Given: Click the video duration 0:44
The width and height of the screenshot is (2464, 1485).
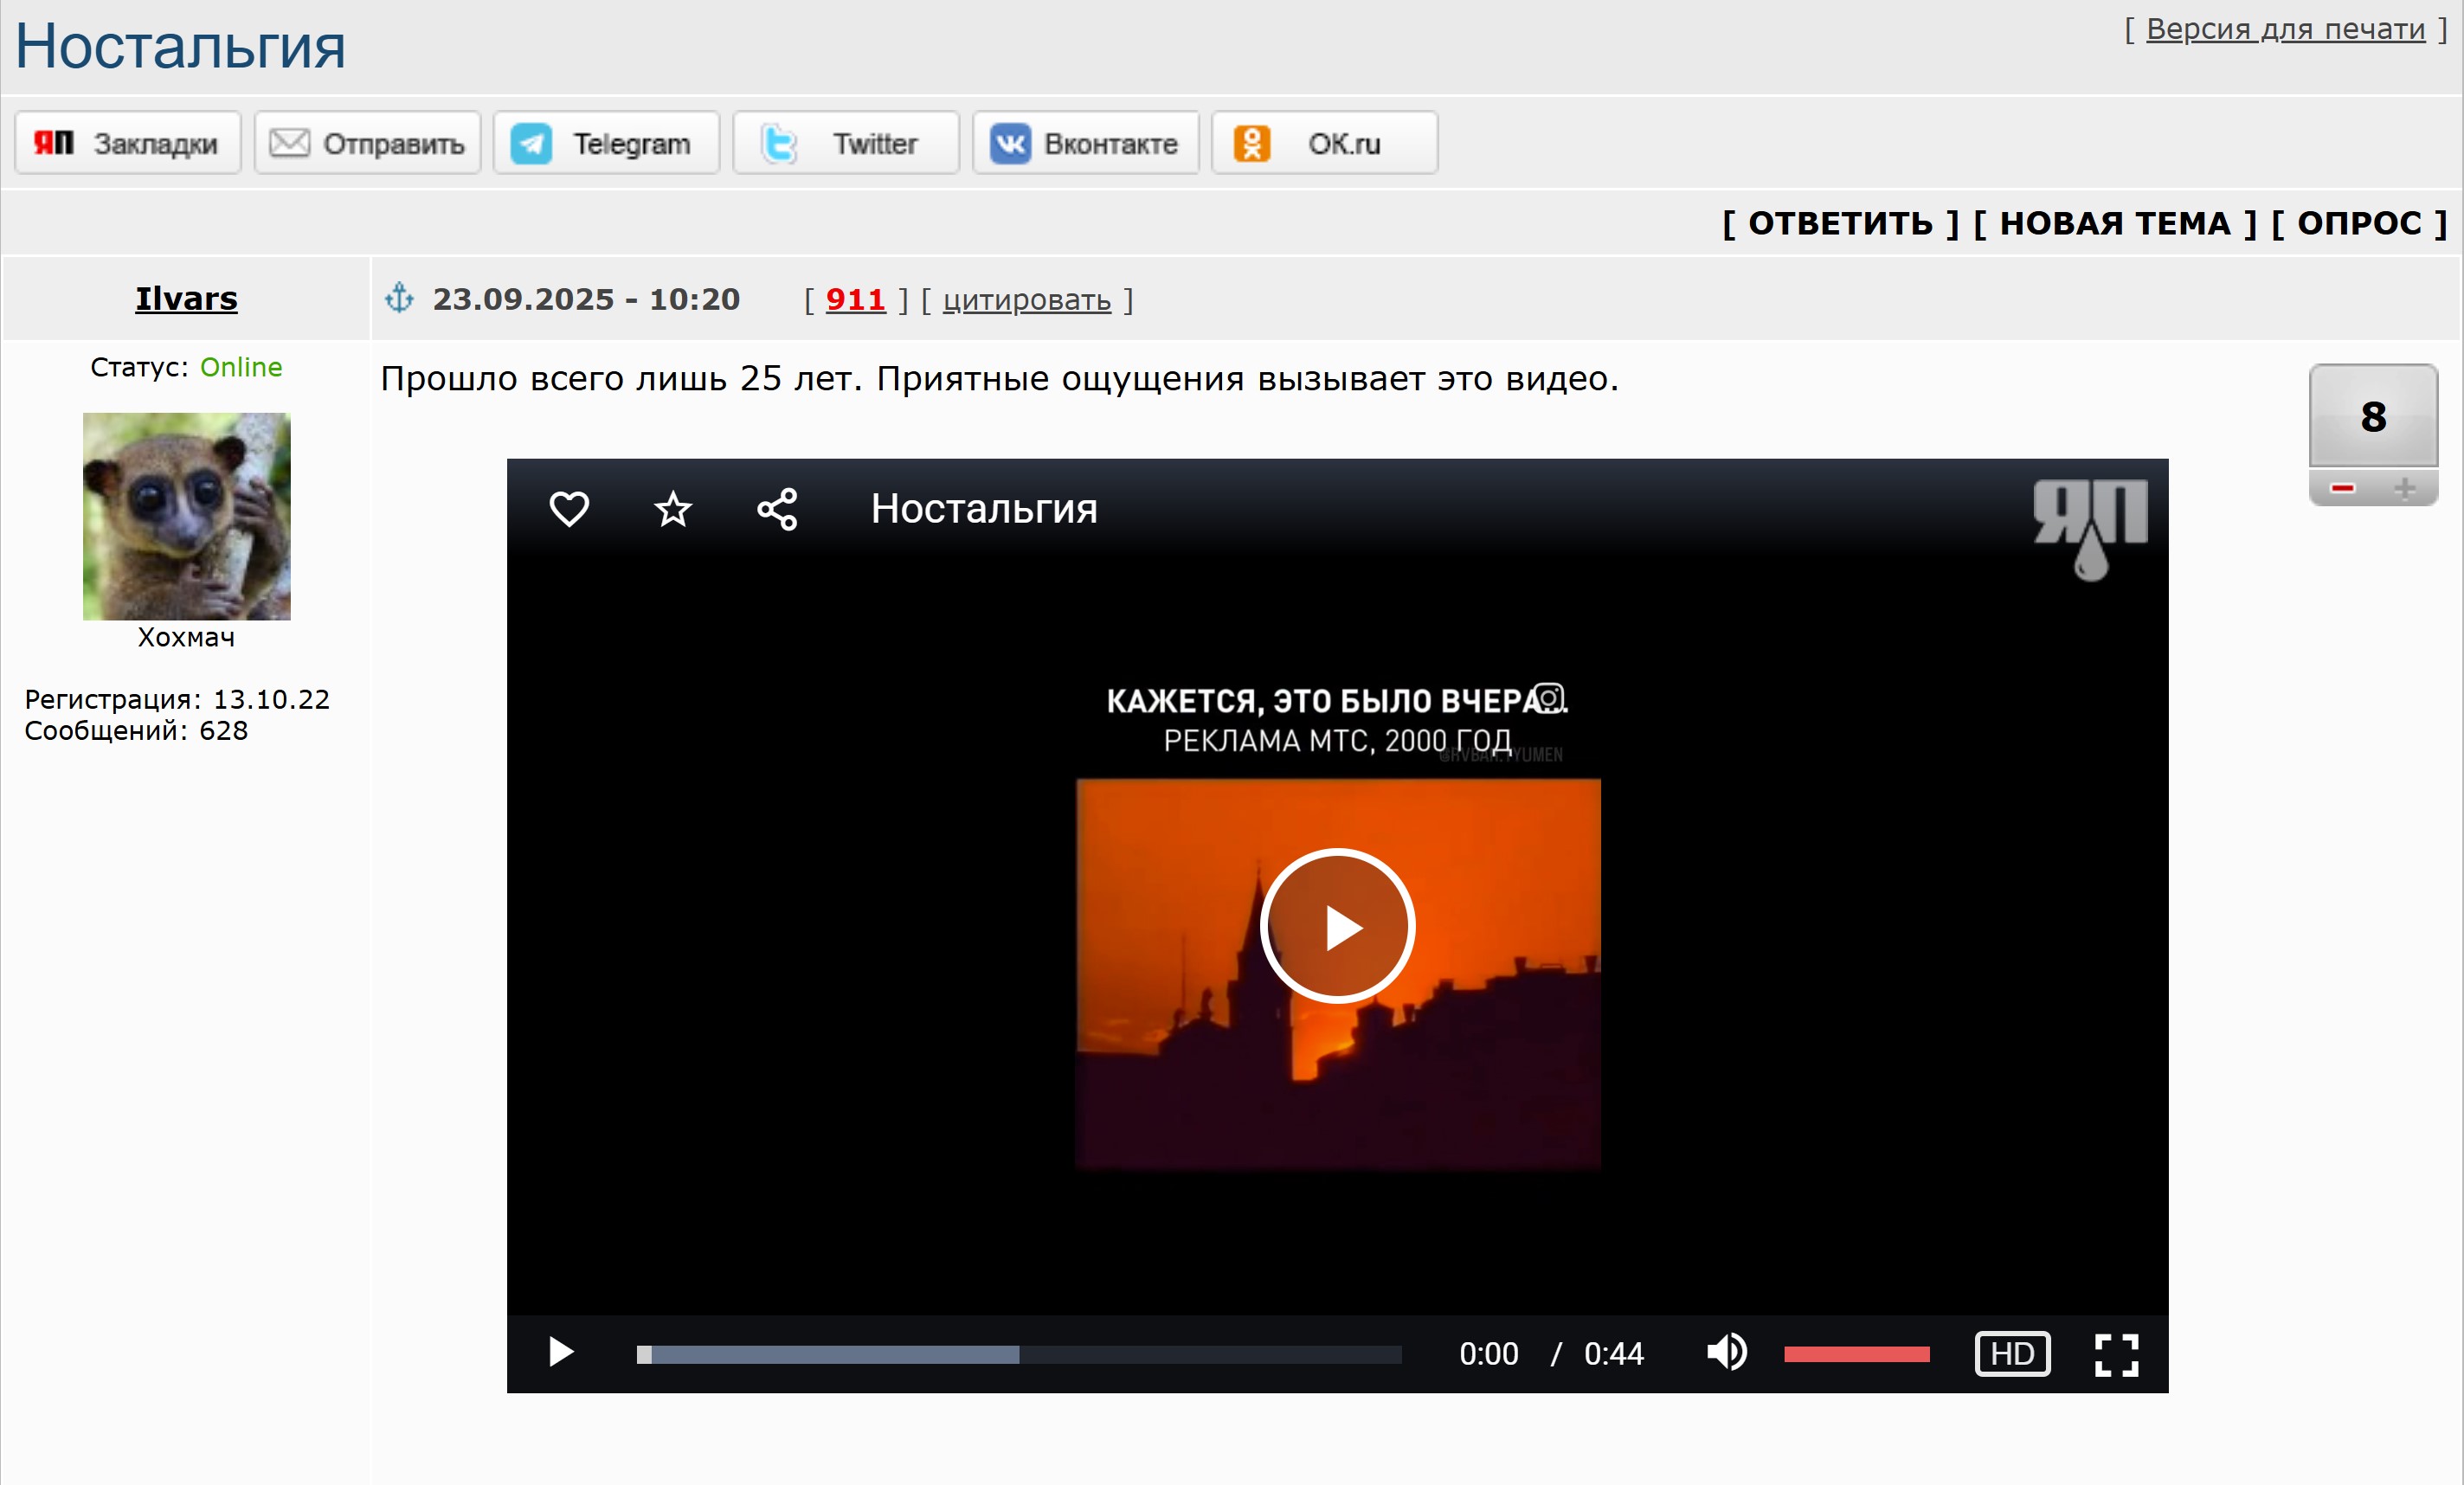Looking at the screenshot, I should (1613, 1354).
